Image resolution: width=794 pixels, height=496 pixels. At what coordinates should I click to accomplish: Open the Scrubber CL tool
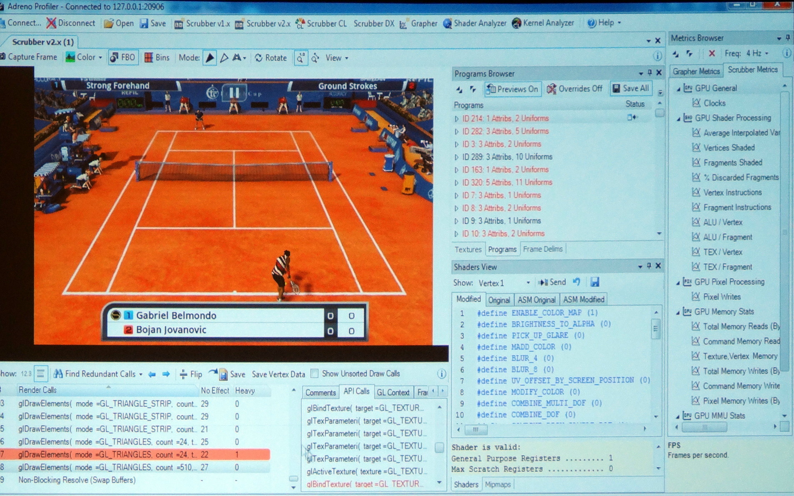click(321, 24)
